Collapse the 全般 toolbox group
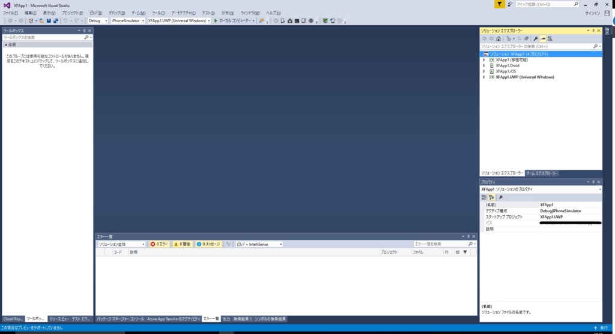The image size is (615, 334). point(5,44)
